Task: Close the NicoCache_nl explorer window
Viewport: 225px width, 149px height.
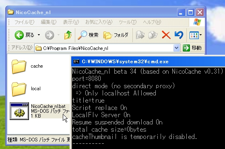Action: pyautogui.click(x=200, y=12)
